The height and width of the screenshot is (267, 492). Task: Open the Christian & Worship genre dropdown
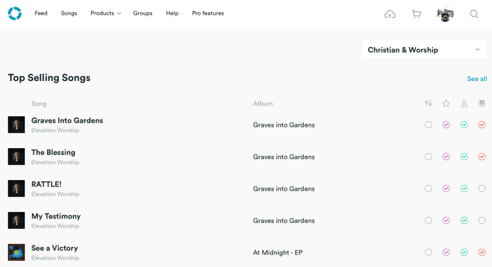click(x=424, y=50)
